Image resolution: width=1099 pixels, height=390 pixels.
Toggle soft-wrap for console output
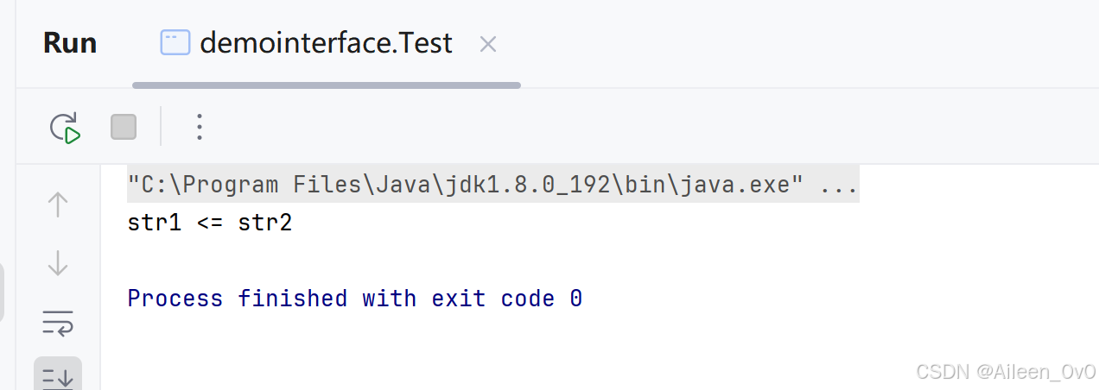(x=58, y=322)
